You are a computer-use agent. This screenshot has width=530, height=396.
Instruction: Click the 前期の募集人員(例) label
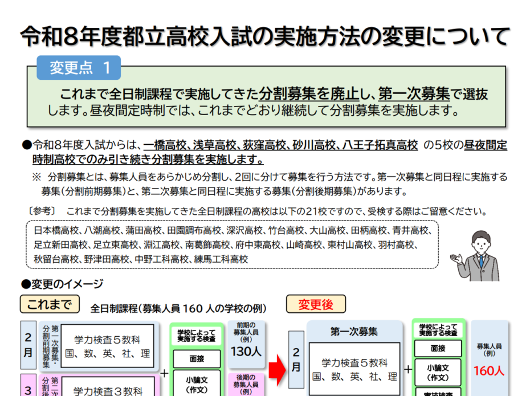[246, 332]
